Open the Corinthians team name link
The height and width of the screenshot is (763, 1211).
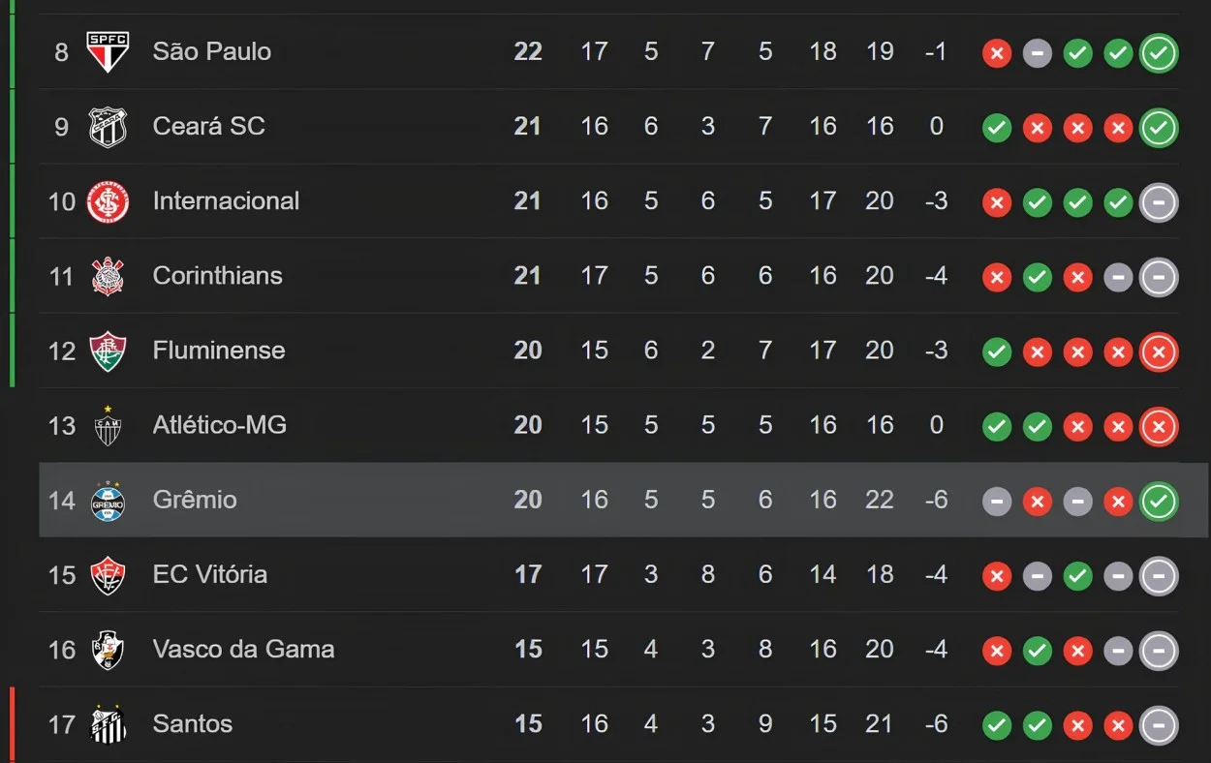click(218, 276)
